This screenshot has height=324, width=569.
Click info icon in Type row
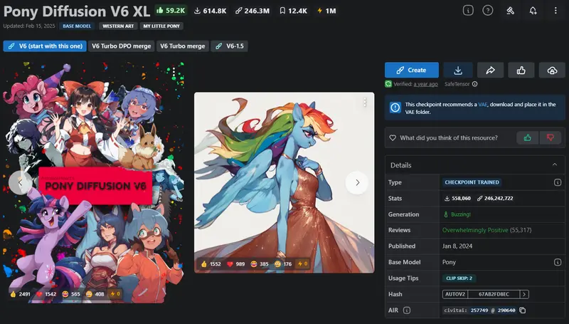tap(558, 182)
